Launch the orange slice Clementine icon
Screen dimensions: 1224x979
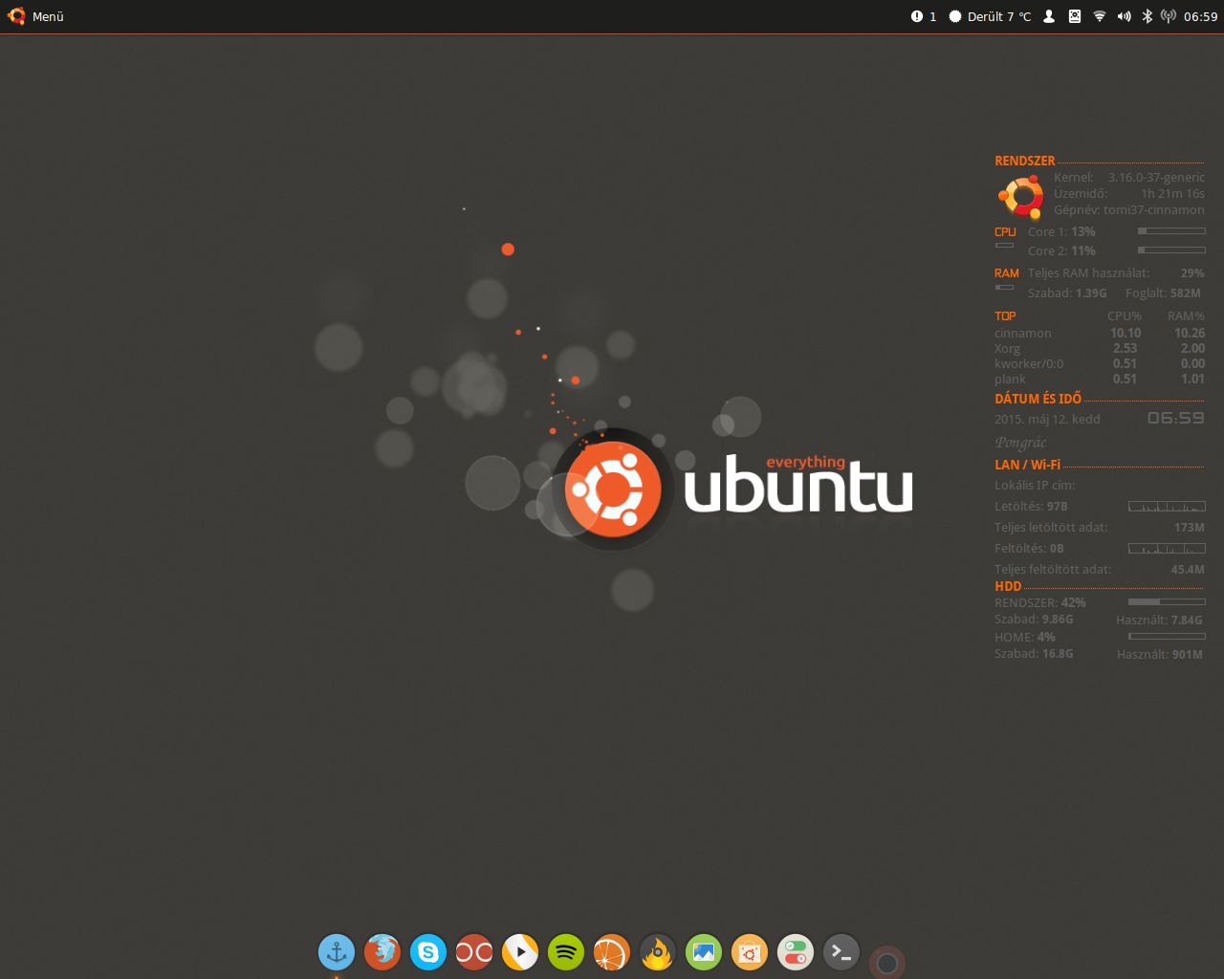pyautogui.click(x=612, y=952)
